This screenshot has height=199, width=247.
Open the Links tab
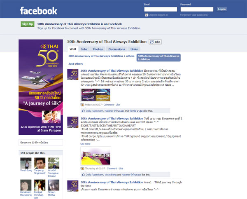click(x=134, y=49)
